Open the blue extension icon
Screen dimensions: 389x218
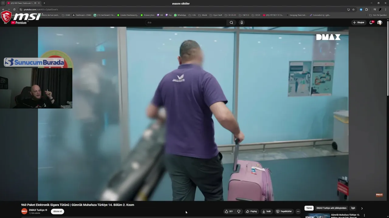[361, 9]
